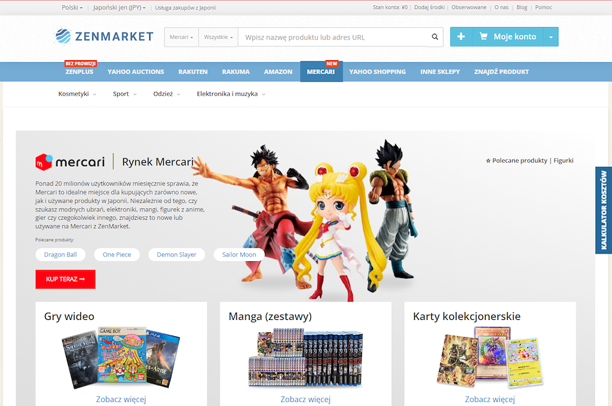Viewport: 612px width, 406px height.
Task: Click Dodaj środki link
Action: click(x=429, y=7)
